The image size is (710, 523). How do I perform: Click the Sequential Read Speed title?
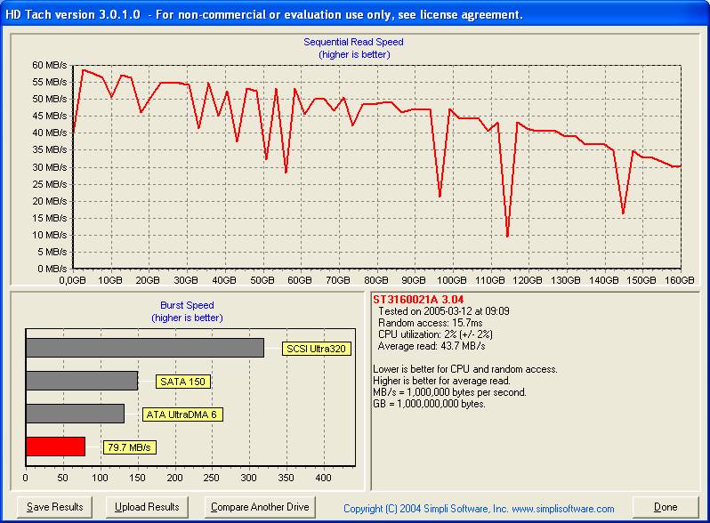click(x=353, y=42)
